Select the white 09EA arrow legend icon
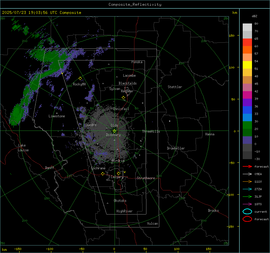270x253 pixels. [247, 174]
